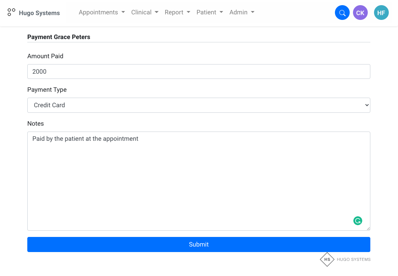Click the blue search icon
The image size is (398, 276).
pos(342,13)
